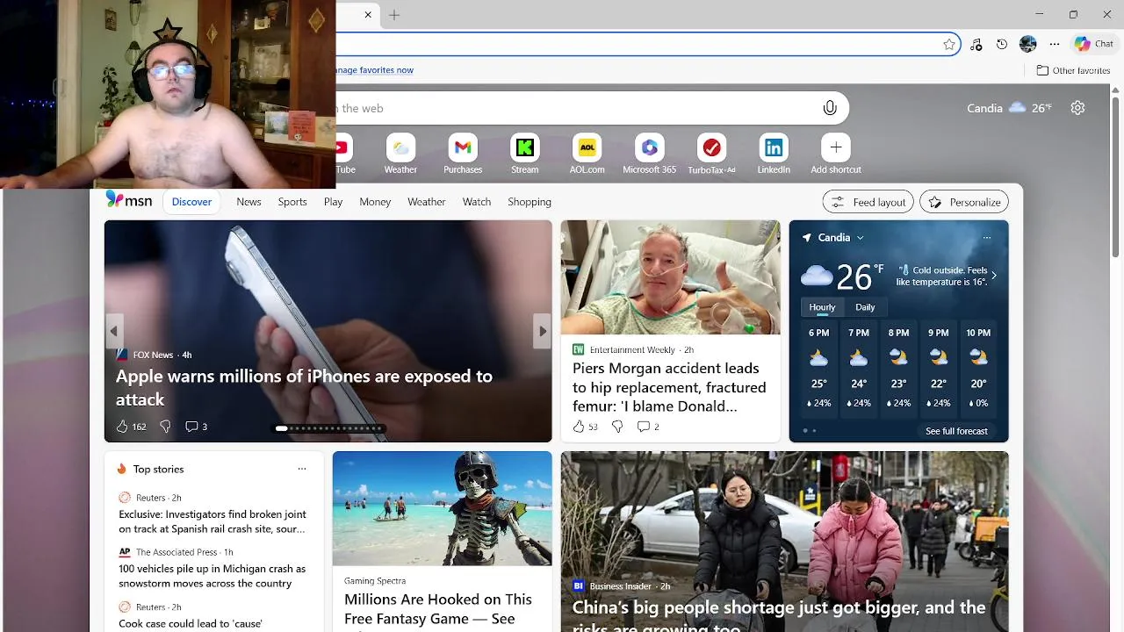Open the TurboTax ad shortcut
The width and height of the screenshot is (1124, 632).
coord(711,154)
